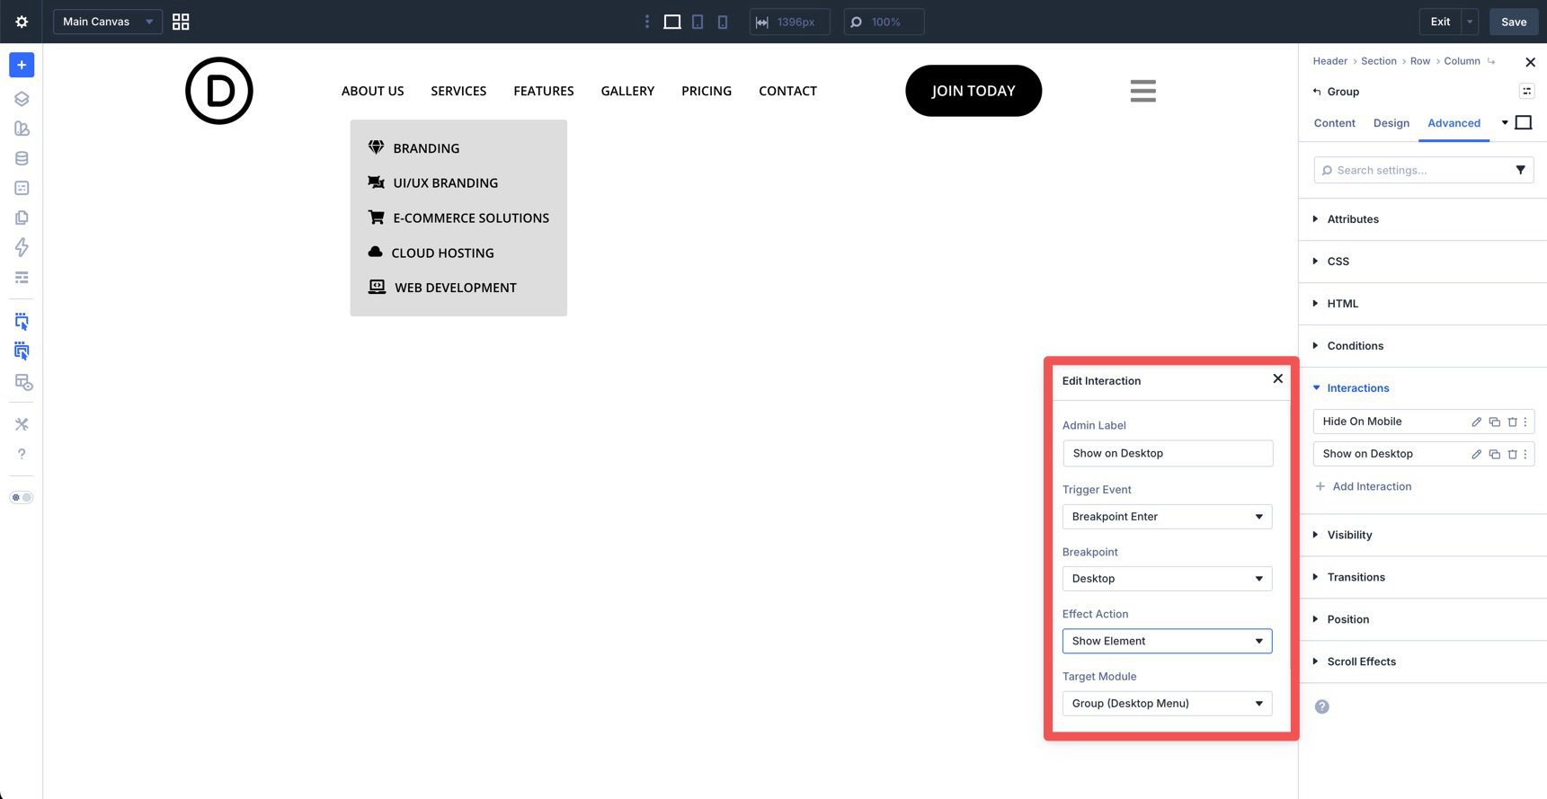Open the Layers panel icon in sidebar
The height and width of the screenshot is (799, 1547).
pyautogui.click(x=22, y=99)
